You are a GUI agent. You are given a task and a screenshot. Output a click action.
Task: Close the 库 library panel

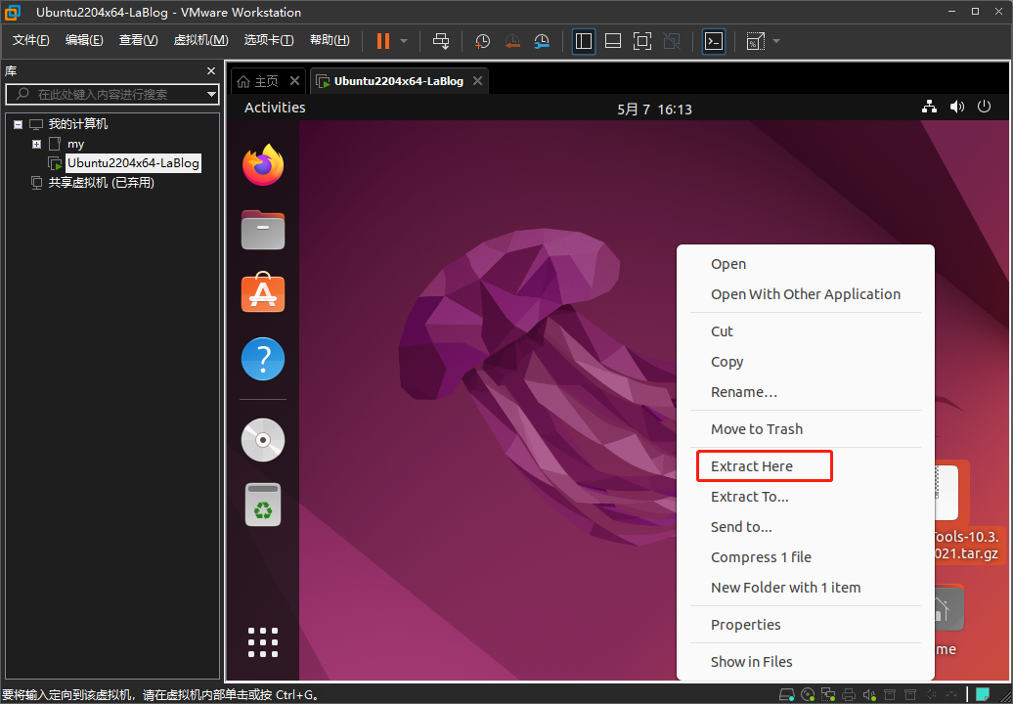click(x=210, y=71)
